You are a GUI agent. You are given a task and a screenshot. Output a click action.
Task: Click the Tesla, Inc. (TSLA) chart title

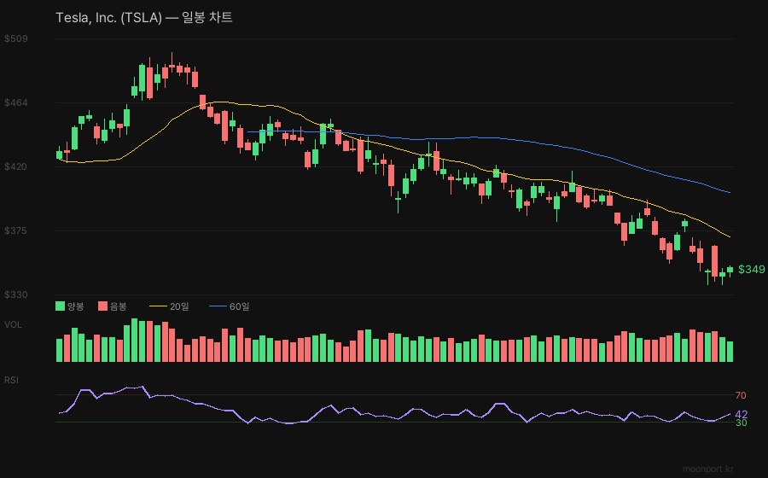(x=143, y=18)
